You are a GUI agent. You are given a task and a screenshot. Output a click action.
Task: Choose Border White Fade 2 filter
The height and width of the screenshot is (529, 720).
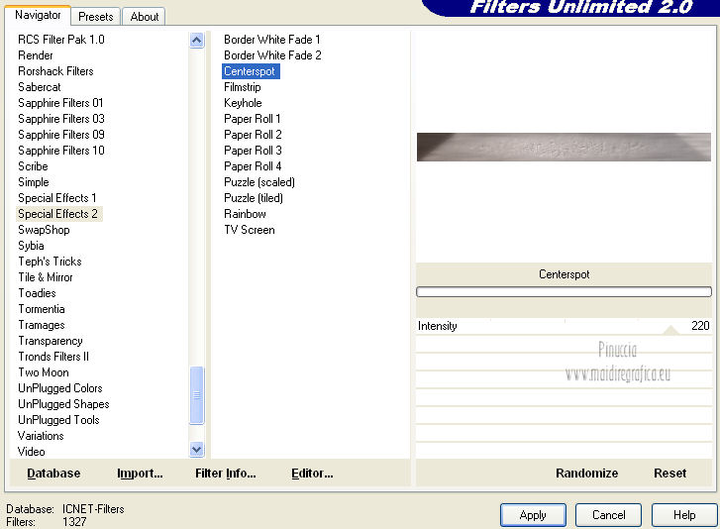point(272,55)
